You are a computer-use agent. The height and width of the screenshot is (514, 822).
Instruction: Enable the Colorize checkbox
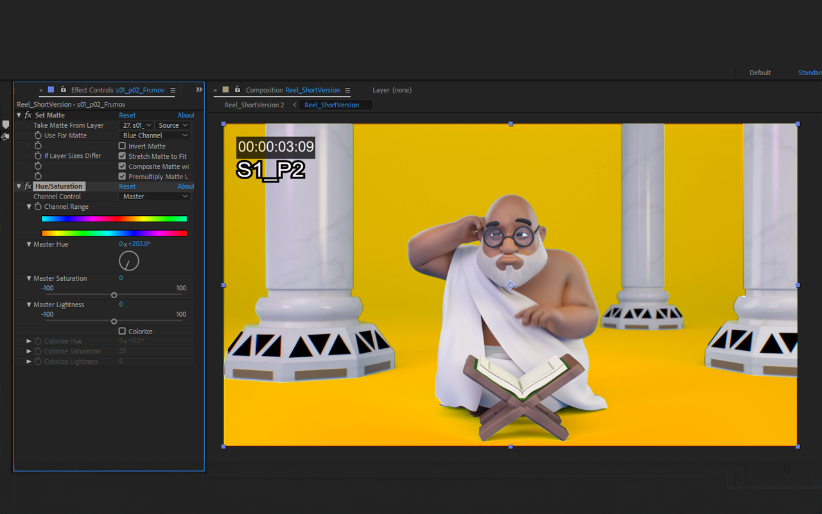click(x=122, y=332)
